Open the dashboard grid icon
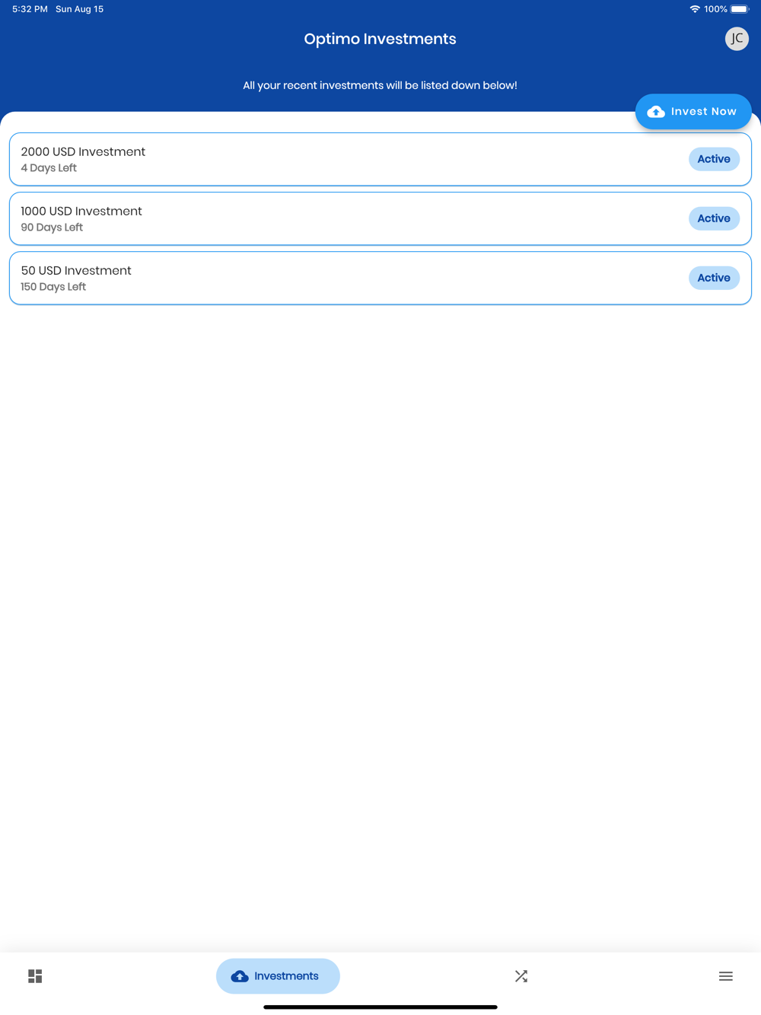The image size is (761, 1015). click(35, 976)
